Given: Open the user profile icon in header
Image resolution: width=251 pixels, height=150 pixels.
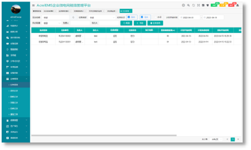Looking at the screenshot, I should coord(238,5).
